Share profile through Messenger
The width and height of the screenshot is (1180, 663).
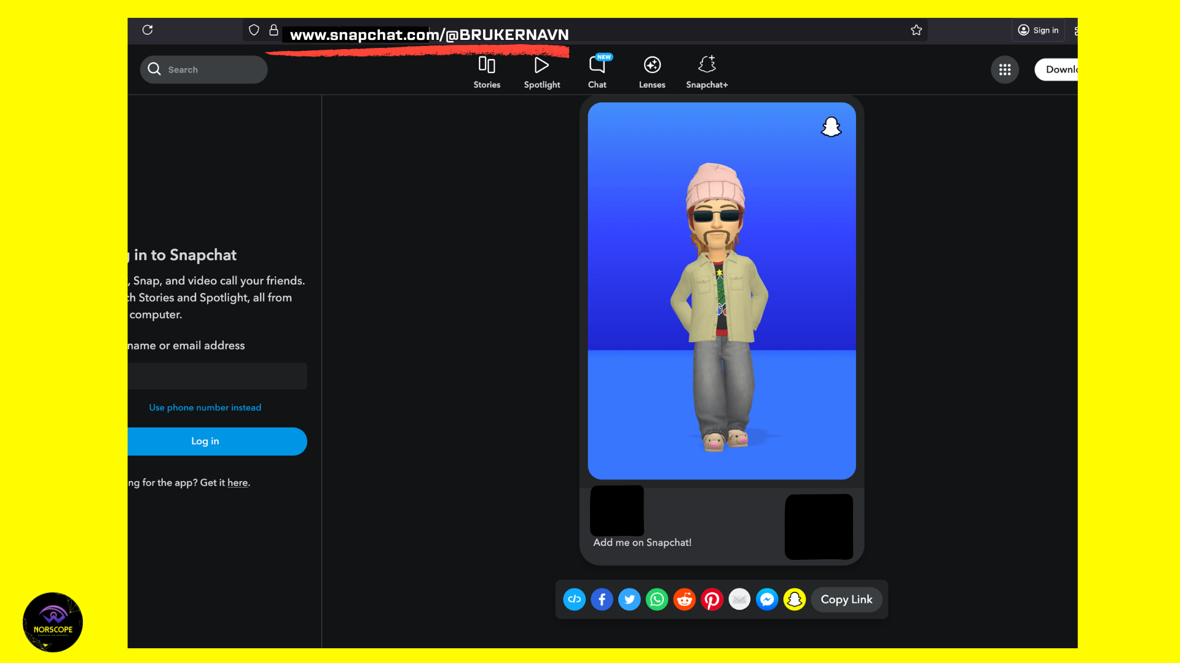(x=767, y=599)
